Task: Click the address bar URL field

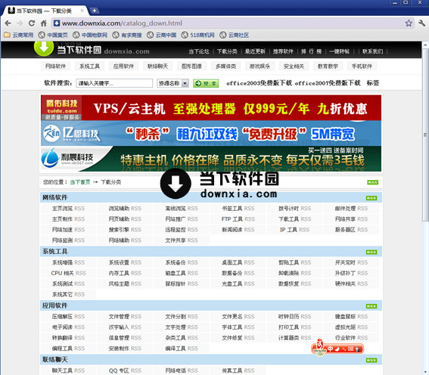Action: point(230,23)
